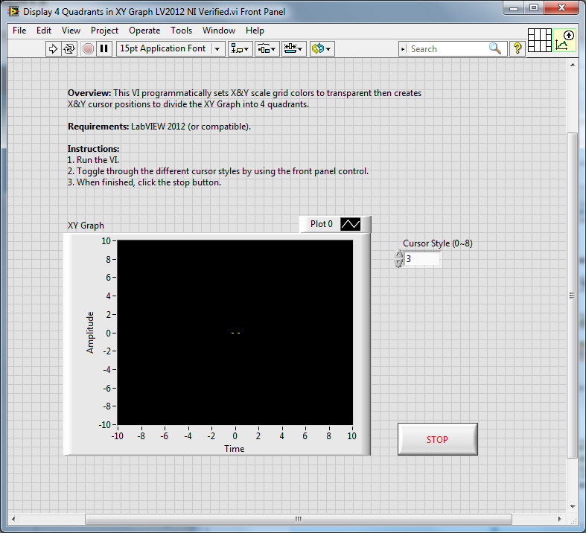Open the Window menu
The height and width of the screenshot is (533, 586).
click(219, 31)
